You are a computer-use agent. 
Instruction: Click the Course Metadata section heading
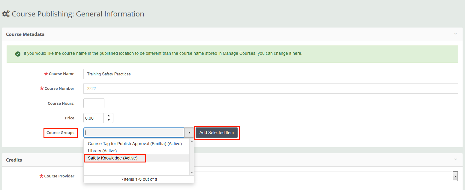coord(25,34)
